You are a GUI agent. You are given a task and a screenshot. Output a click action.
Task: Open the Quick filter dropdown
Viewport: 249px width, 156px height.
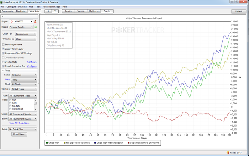(23, 129)
